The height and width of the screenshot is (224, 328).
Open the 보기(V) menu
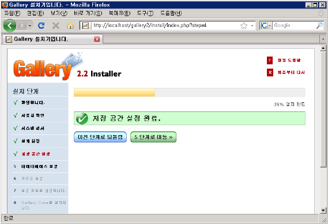pyautogui.click(x=59, y=13)
